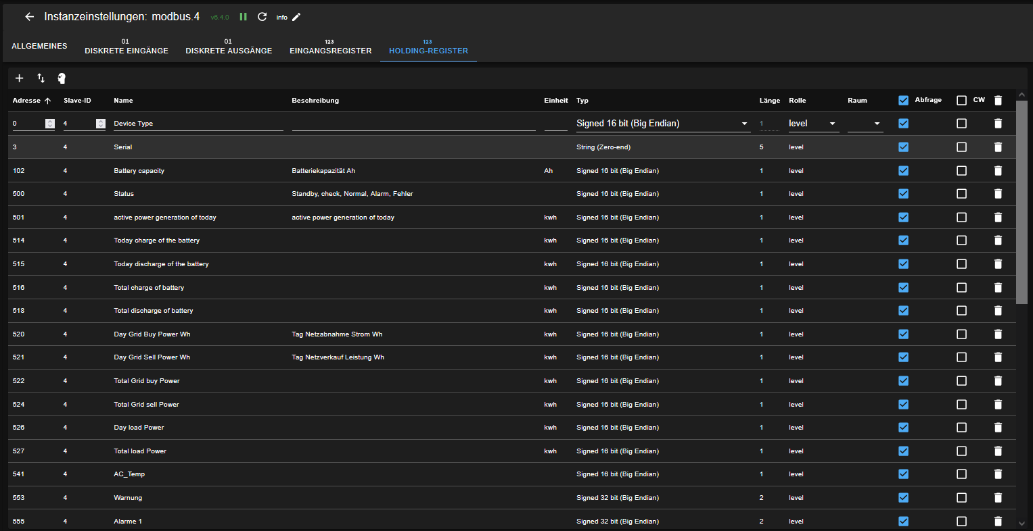Delete the Today charge of the battery row
Image resolution: width=1033 pixels, height=531 pixels.
click(998, 241)
